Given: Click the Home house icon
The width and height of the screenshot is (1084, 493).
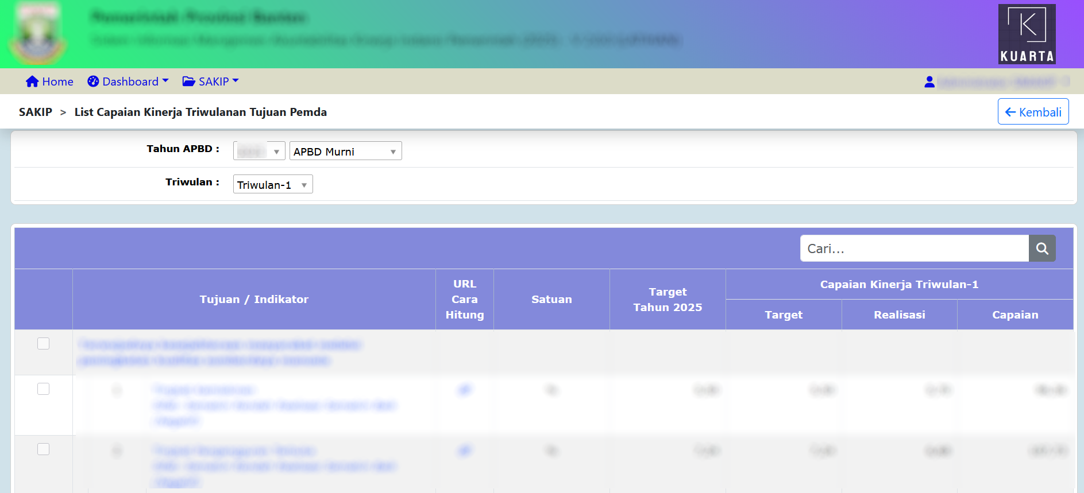Looking at the screenshot, I should [32, 81].
